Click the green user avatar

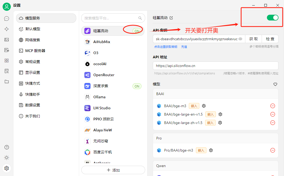[7, 7]
